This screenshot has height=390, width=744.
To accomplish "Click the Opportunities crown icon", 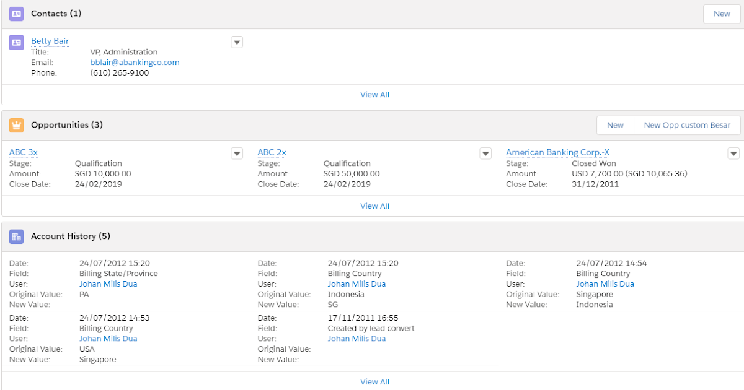I will [x=16, y=124].
